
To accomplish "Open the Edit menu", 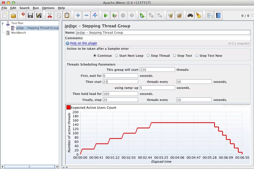I will click(x=13, y=8).
